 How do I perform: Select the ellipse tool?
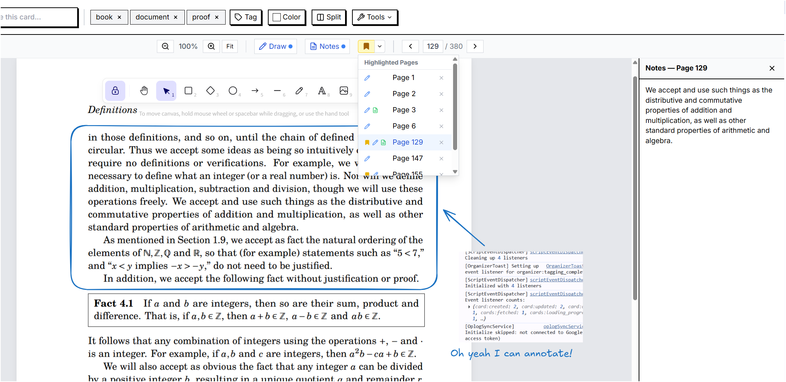(233, 91)
